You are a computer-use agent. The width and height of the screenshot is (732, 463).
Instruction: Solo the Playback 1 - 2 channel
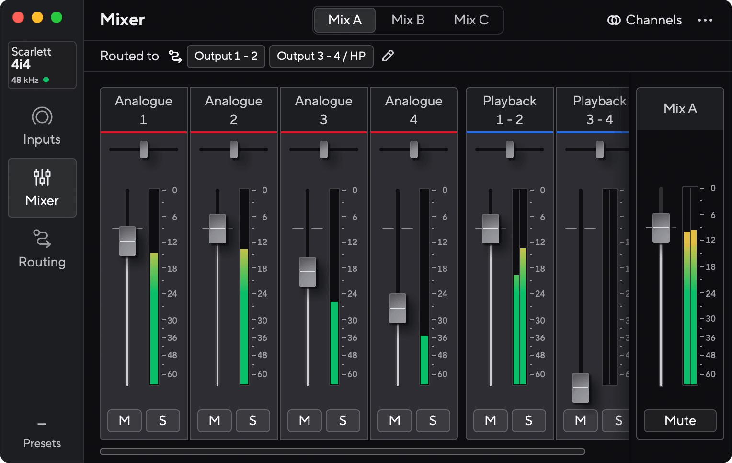coord(529,421)
